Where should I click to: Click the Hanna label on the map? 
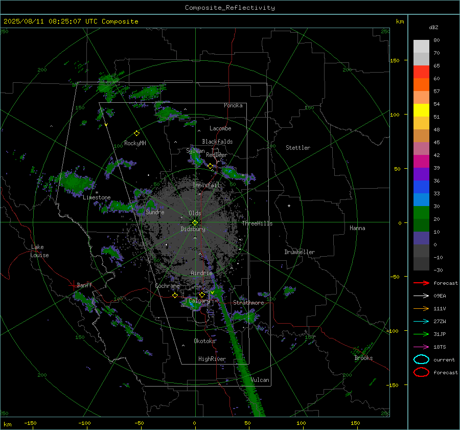(x=357, y=228)
